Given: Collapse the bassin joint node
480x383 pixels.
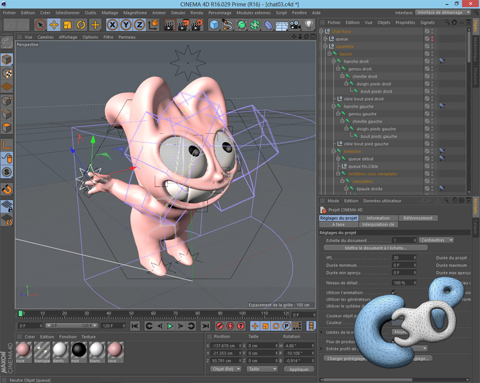Looking at the screenshot, I should pos(329,54).
